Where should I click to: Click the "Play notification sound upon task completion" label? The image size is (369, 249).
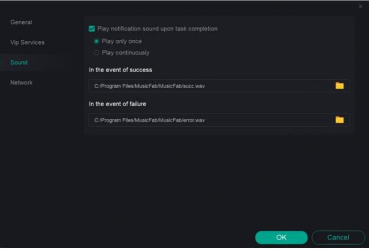pyautogui.click(x=157, y=29)
